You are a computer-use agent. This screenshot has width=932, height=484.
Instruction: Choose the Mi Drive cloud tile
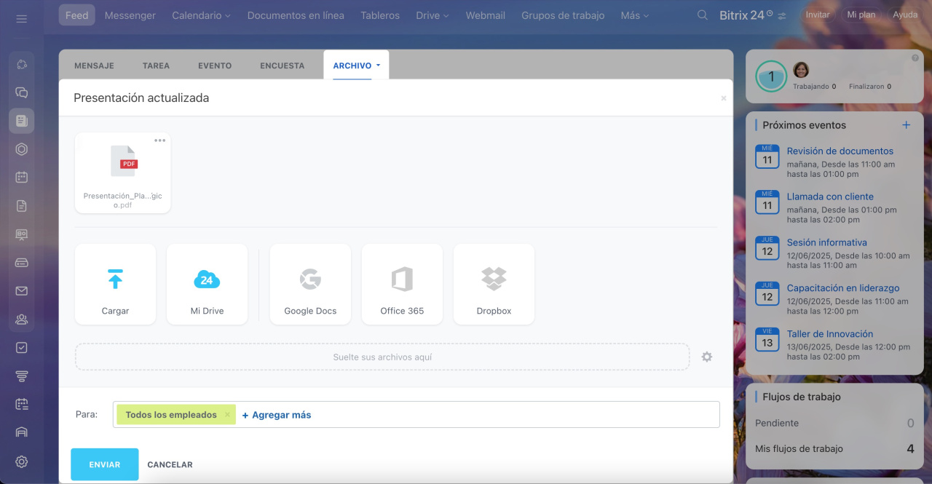pos(207,284)
